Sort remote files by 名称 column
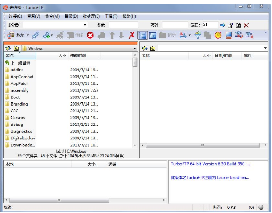 [164, 56]
